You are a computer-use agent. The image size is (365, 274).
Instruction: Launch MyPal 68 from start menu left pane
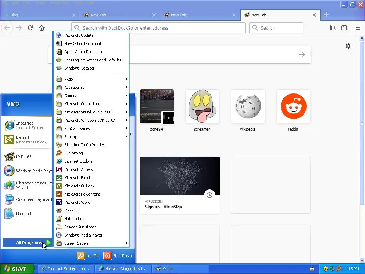tap(27, 157)
